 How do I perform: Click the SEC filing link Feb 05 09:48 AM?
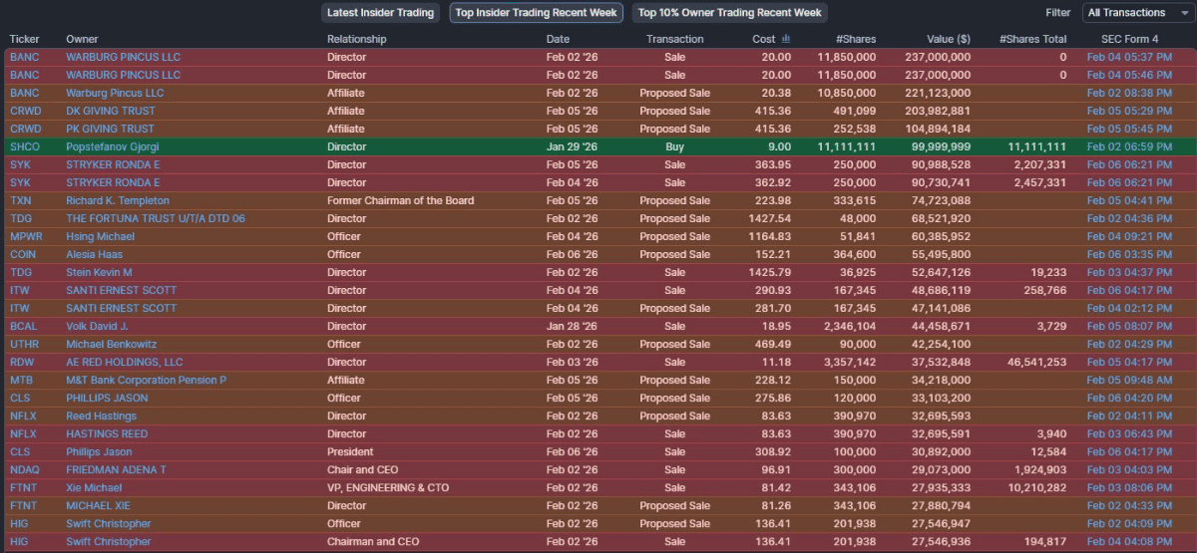point(1129,380)
